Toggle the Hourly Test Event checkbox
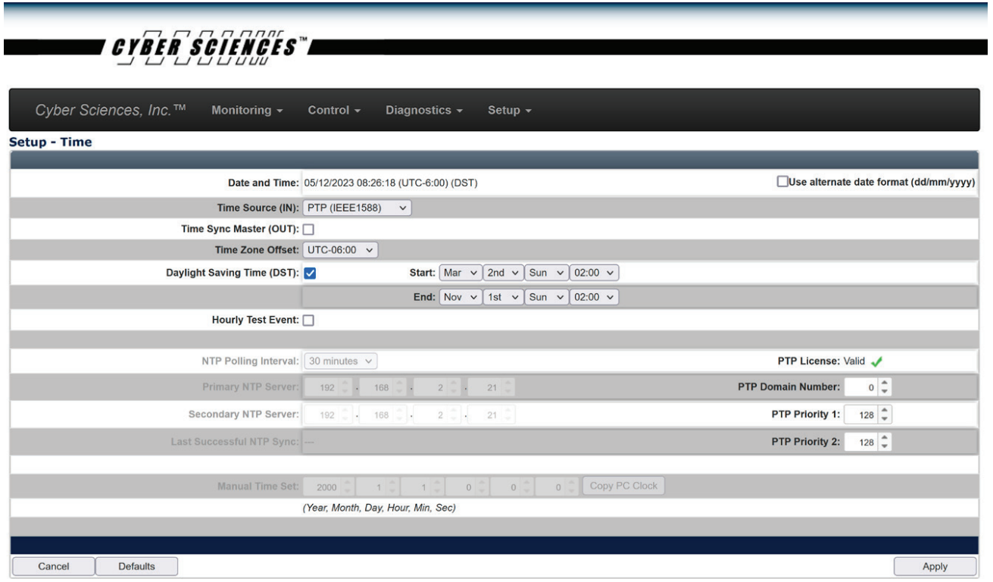993x582 pixels. tap(308, 320)
